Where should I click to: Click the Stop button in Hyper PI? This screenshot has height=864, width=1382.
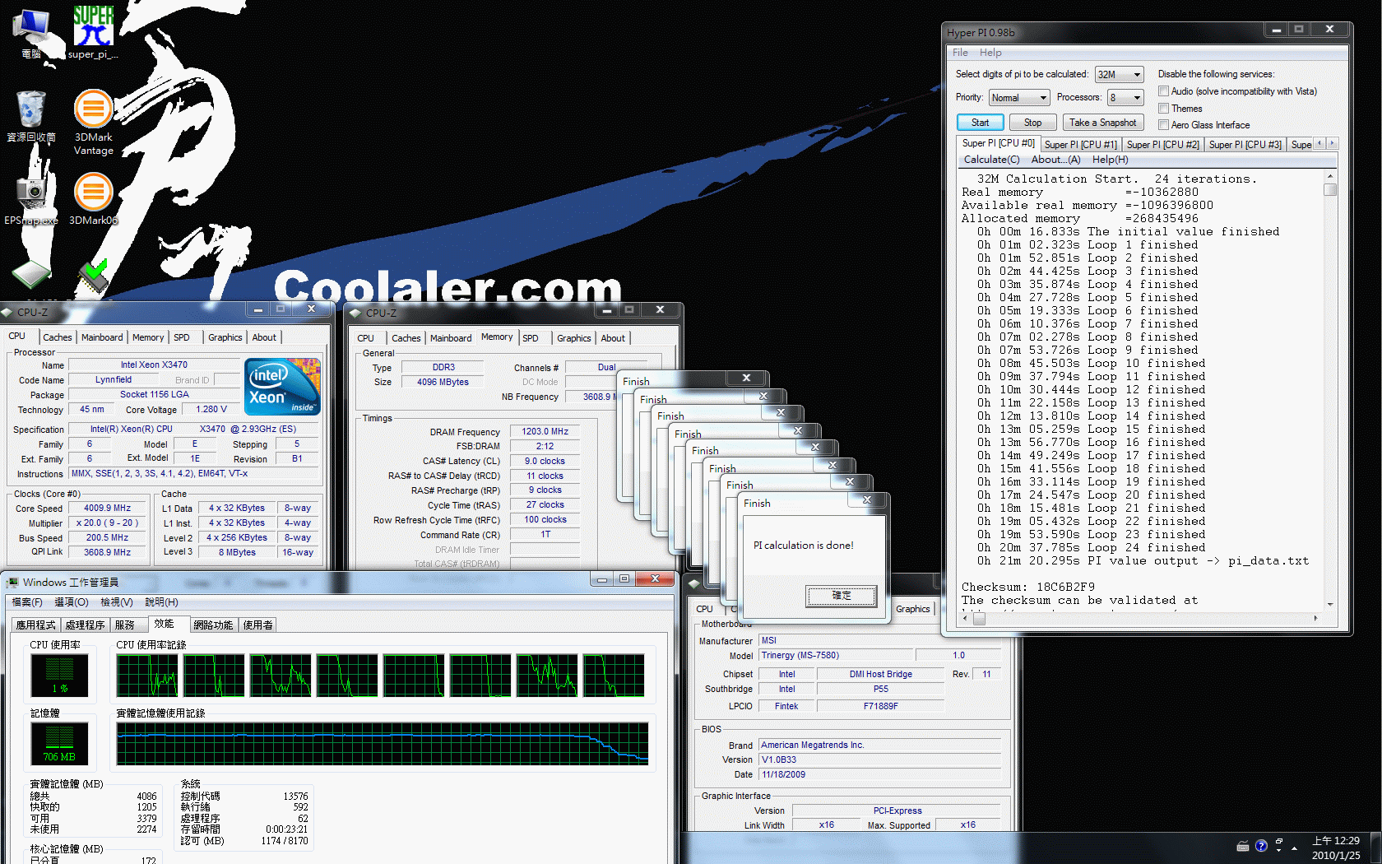point(1032,123)
